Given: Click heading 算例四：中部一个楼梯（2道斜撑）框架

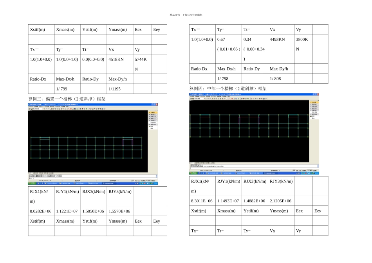Looking at the screenshot, I should (228, 88).
